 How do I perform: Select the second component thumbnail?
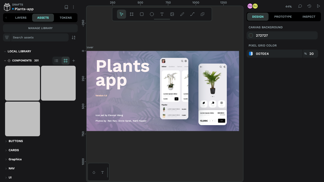pos(58,83)
